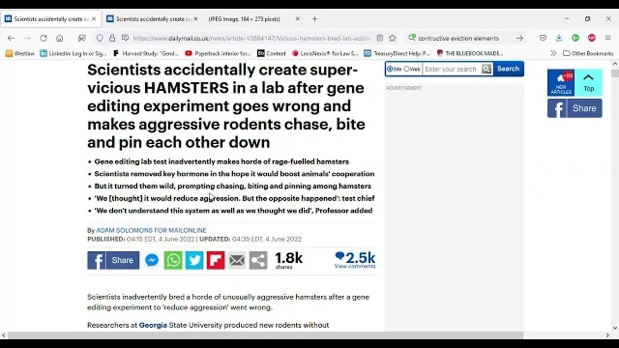This screenshot has width=619, height=348.
Task: Bookmark this page with the star icon
Action: (x=393, y=38)
